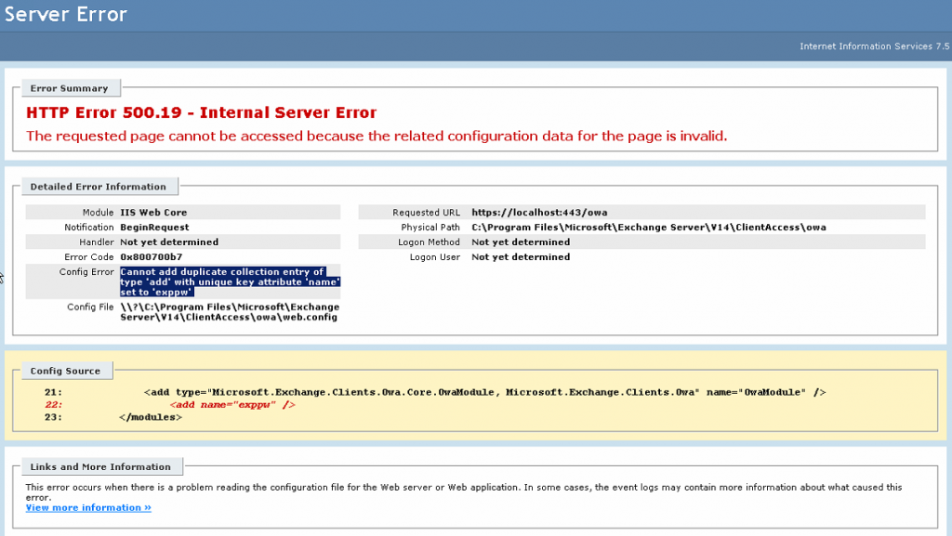Click the Internet Information Services 7.5 label
Screen dimensions: 952x536
point(874,46)
